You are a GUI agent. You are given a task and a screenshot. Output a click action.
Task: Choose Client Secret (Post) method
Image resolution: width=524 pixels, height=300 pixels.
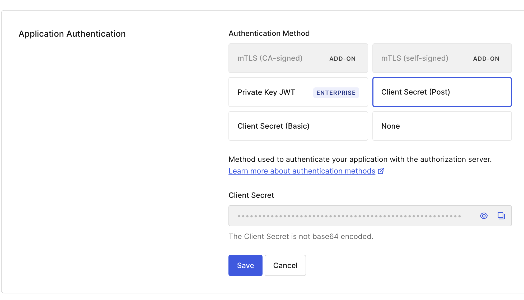point(442,92)
